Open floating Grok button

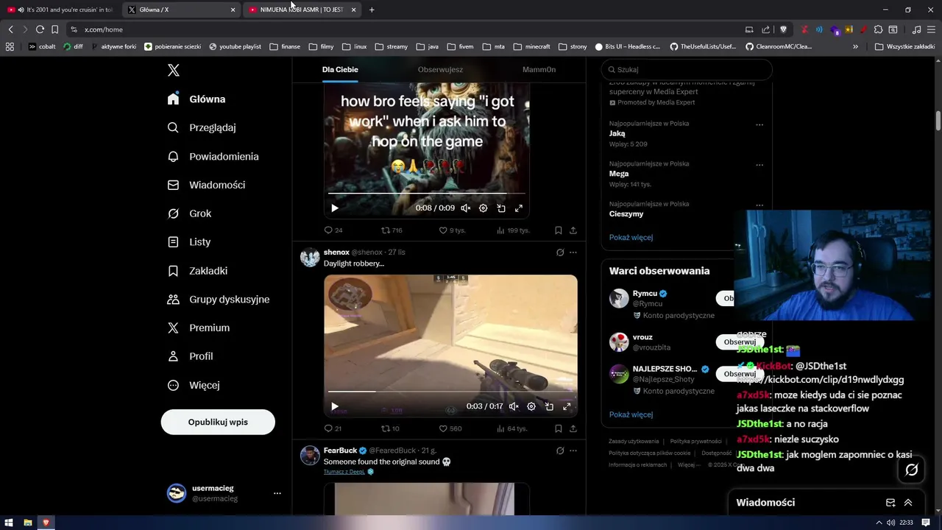(x=912, y=470)
